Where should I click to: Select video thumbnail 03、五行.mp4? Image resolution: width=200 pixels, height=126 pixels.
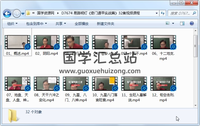click(x=76, y=42)
